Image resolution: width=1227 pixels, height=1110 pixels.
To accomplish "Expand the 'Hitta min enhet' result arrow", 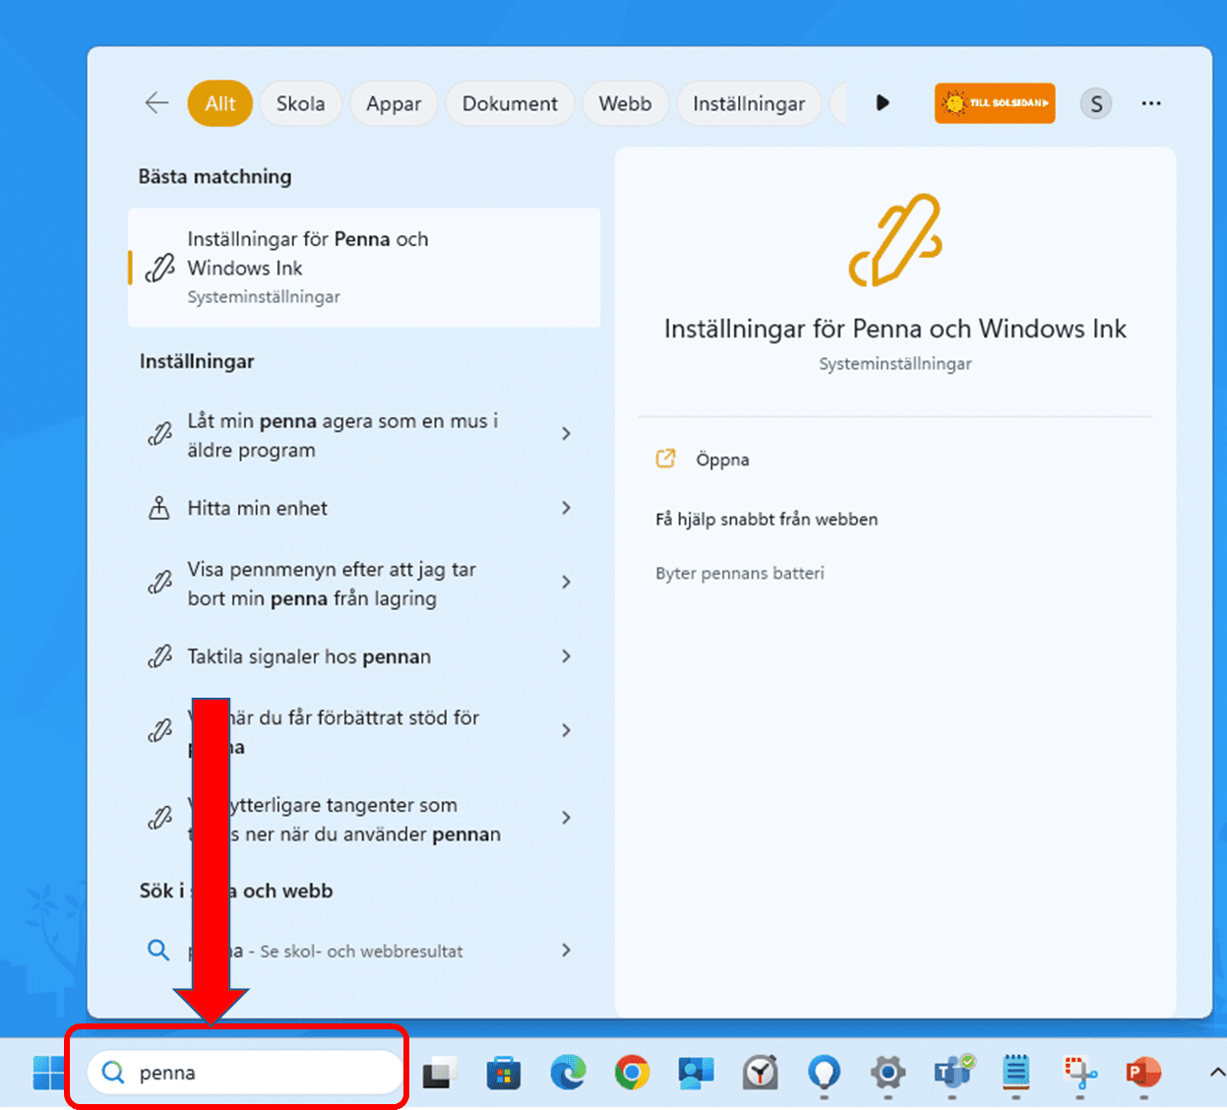I will tap(566, 508).
